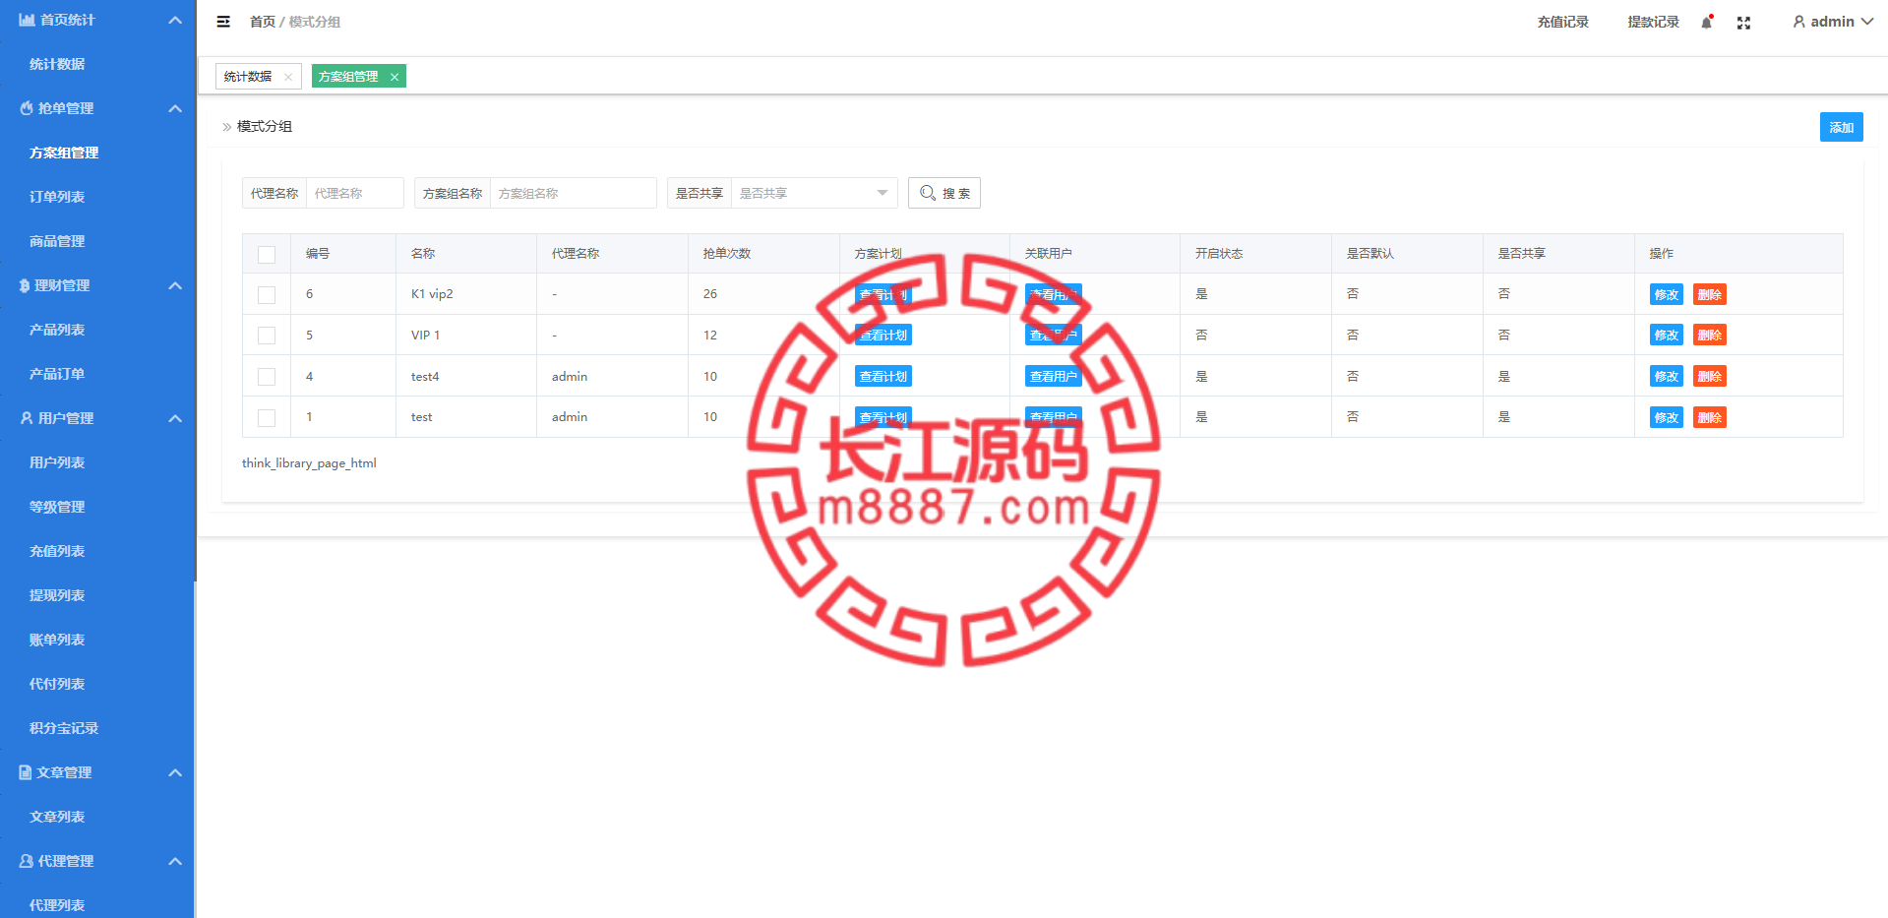The image size is (1888, 918).
Task: Click 删除 for test4 row
Action: pyautogui.click(x=1709, y=376)
